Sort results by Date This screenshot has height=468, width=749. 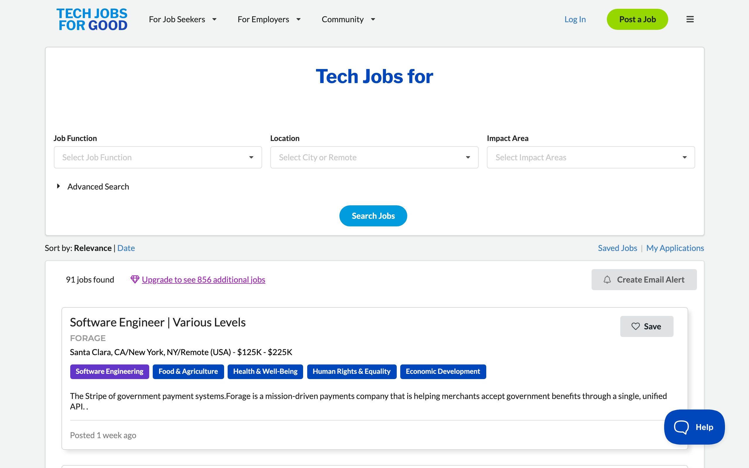tap(126, 248)
